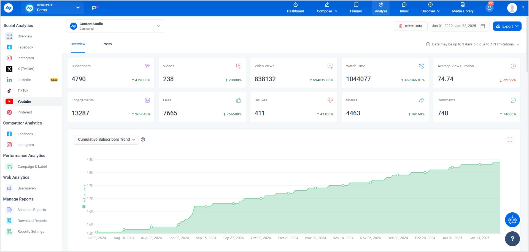Click the Likes thumbs-up icon

[x=239, y=100]
